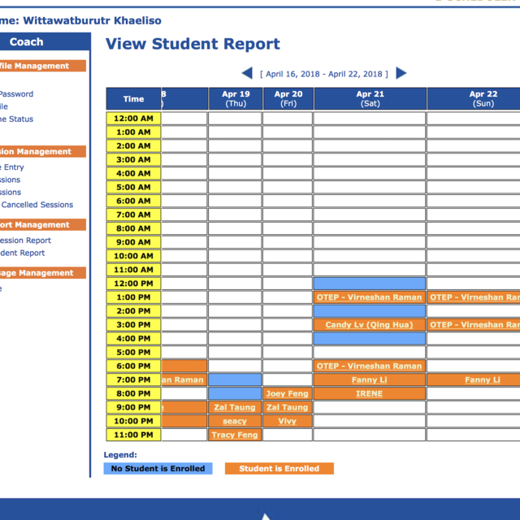520x520 pixels.
Task: Open IRENE session on Apr 21
Action: coord(369,393)
